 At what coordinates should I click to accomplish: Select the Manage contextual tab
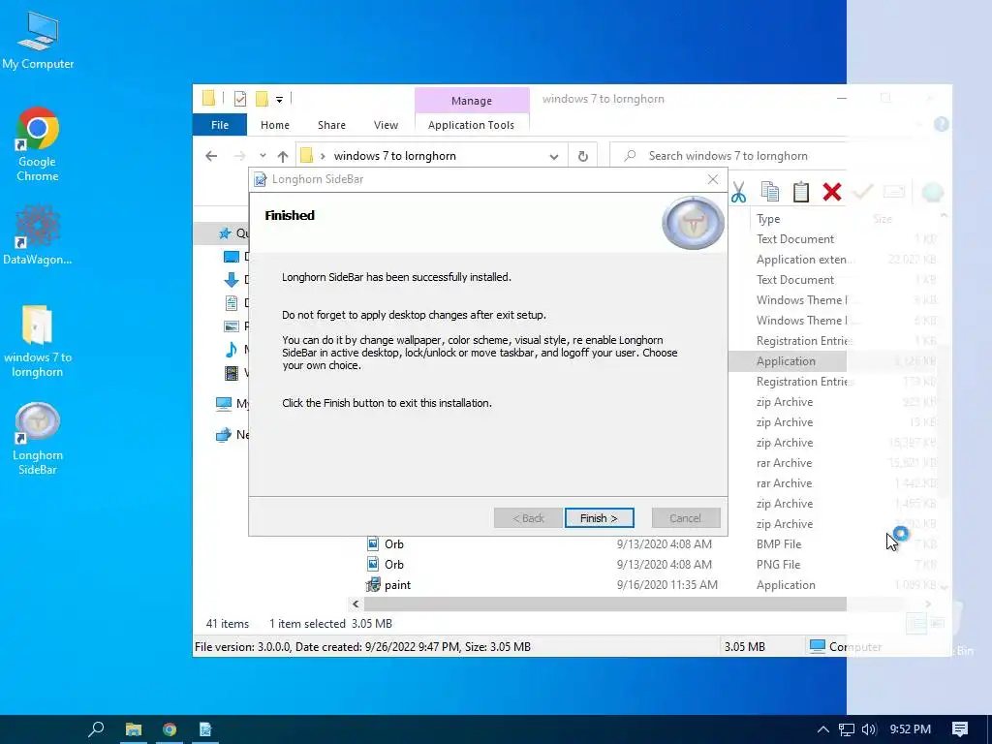coord(472,101)
